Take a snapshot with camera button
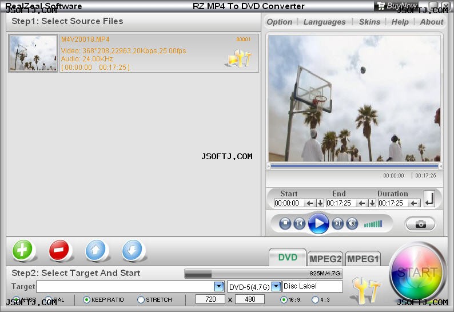This screenshot has height=312, width=454. (420, 224)
